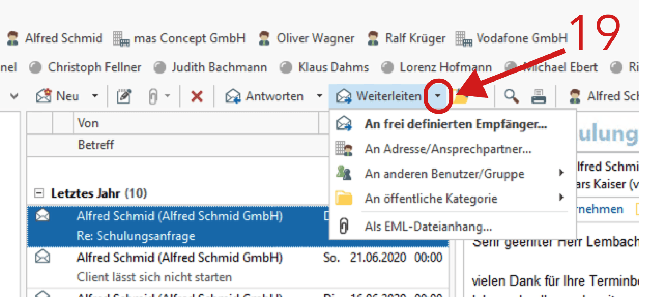
Task: Open the Neu dropdown arrow
Action: click(95, 96)
